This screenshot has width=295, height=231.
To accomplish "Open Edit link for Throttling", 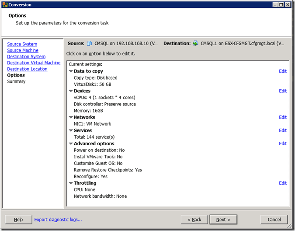I will pos(283,183).
